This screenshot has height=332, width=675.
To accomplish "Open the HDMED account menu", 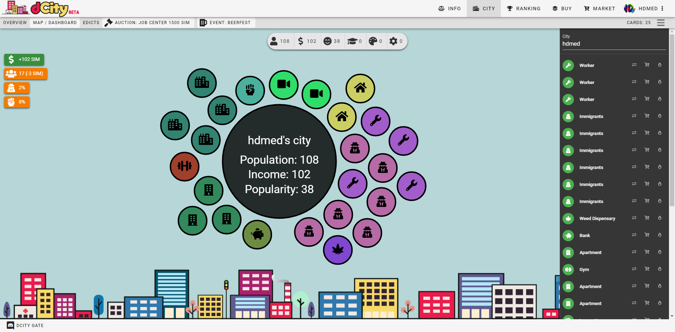I will [644, 9].
